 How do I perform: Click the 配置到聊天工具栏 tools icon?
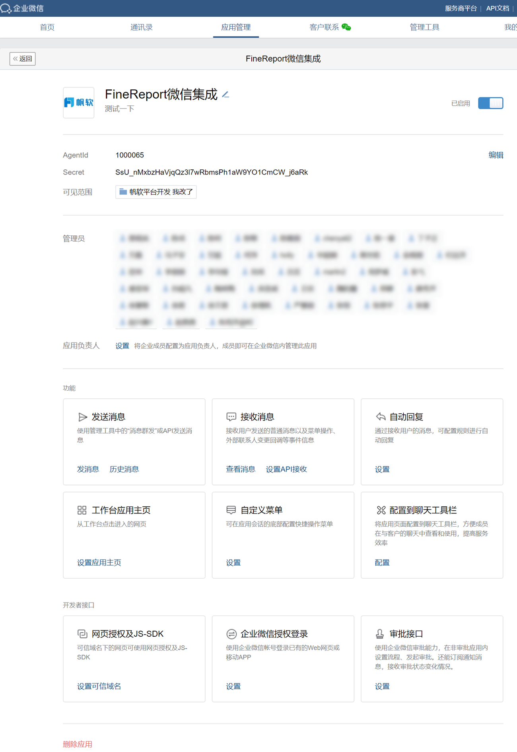[381, 510]
